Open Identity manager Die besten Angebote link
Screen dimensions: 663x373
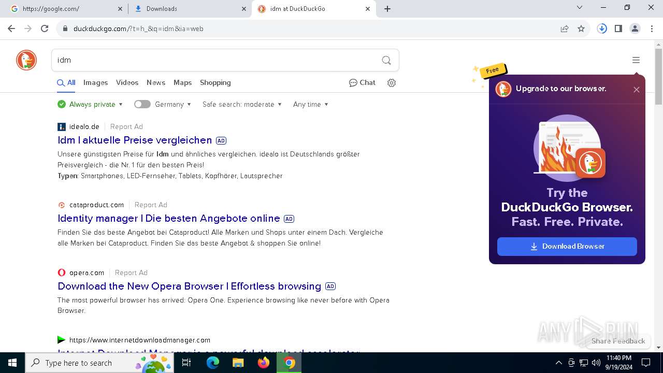click(169, 219)
